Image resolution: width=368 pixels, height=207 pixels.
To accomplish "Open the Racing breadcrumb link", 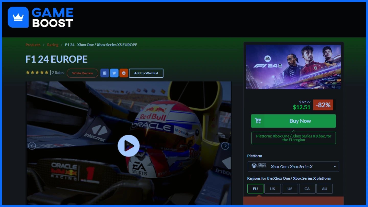I will click(x=53, y=45).
